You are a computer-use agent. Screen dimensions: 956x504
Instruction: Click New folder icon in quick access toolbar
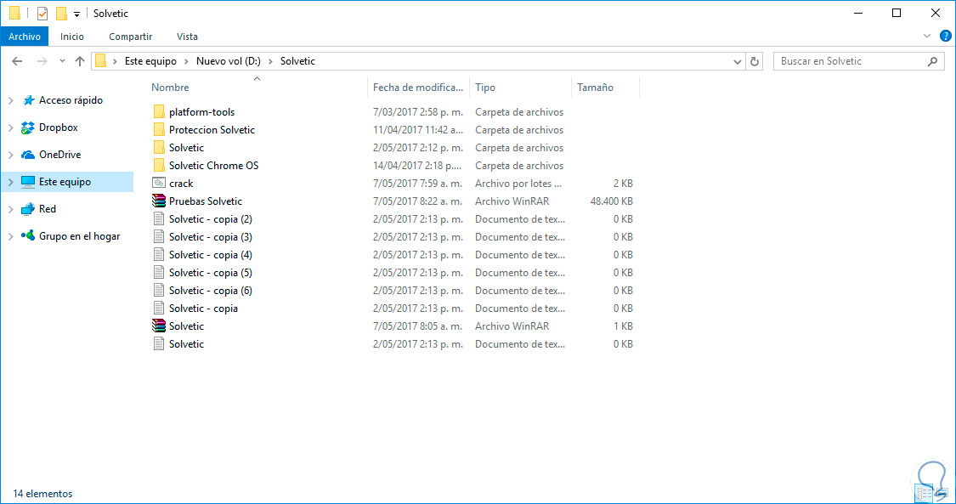pyautogui.click(x=61, y=14)
